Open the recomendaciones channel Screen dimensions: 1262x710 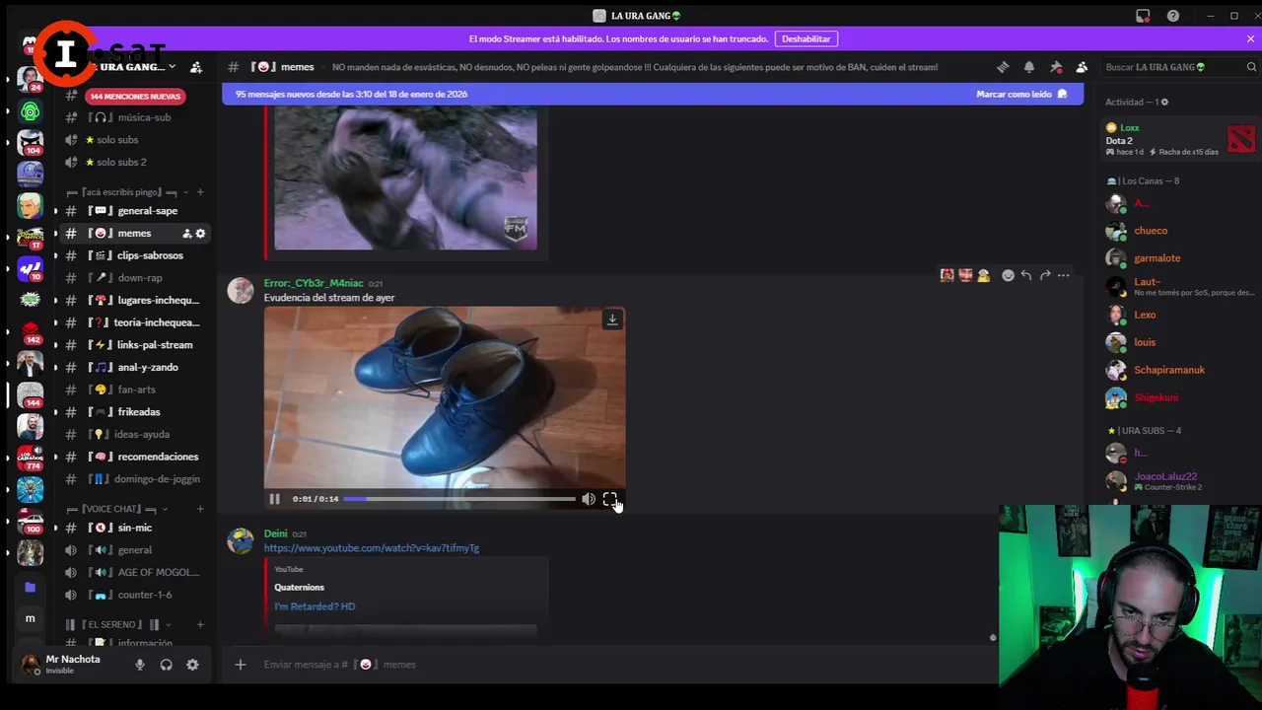134,457
